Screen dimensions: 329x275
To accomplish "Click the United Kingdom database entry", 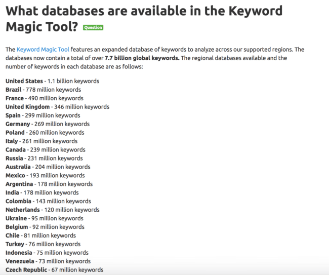I will pos(58,107).
